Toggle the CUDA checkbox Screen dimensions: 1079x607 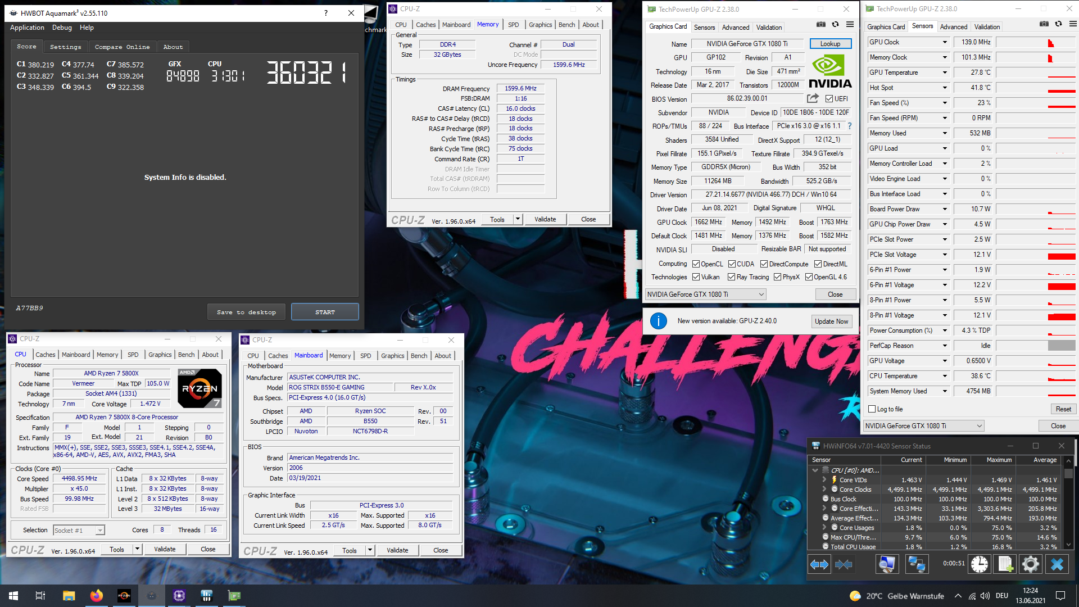[x=732, y=264]
